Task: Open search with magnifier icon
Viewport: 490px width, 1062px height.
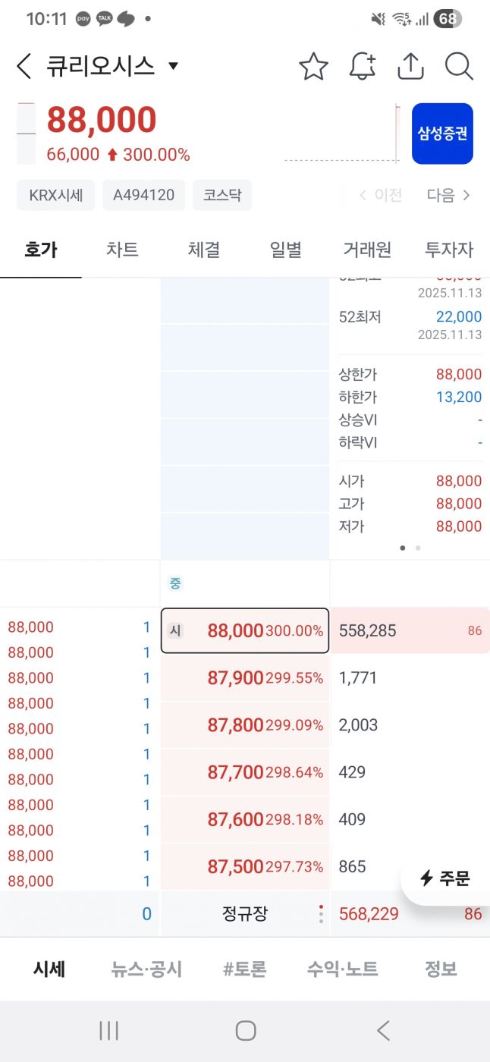Action: pos(459,67)
